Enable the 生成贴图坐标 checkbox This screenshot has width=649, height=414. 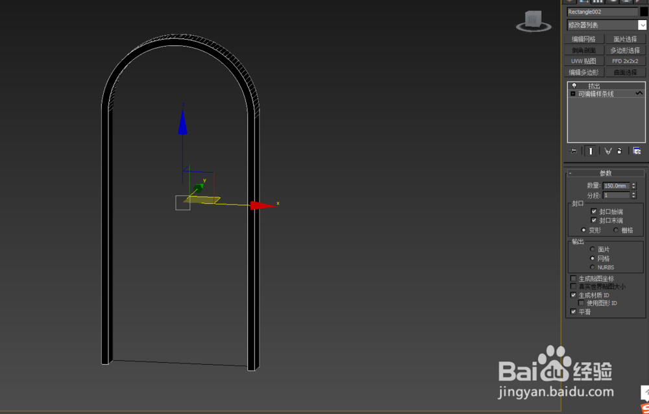point(573,278)
